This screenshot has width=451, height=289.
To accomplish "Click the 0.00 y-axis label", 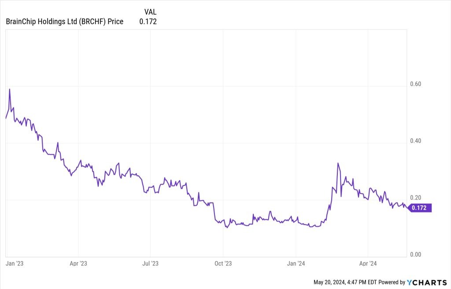I will 416,255.
